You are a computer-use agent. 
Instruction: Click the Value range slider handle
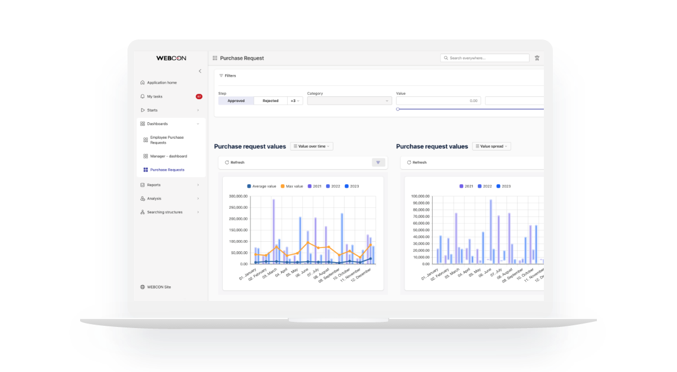pyautogui.click(x=398, y=109)
